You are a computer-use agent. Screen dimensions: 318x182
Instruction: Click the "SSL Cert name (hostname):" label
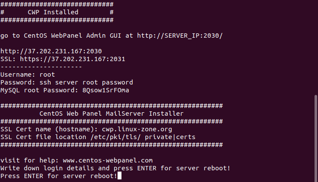coord(49,129)
